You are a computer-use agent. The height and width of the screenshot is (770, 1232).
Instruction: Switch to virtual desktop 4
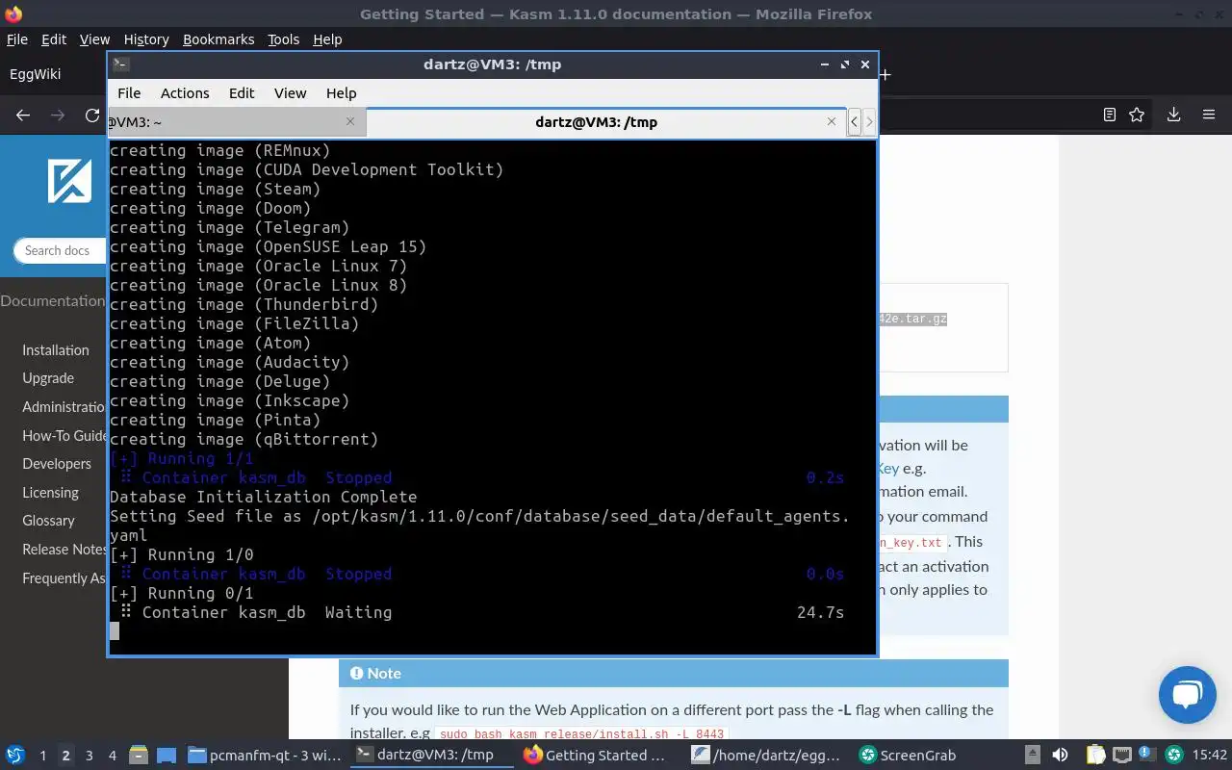point(112,756)
